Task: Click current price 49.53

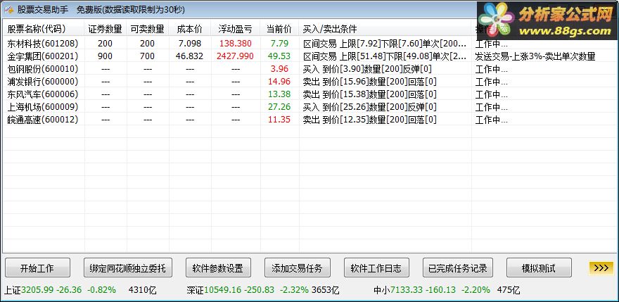Action: [279, 56]
